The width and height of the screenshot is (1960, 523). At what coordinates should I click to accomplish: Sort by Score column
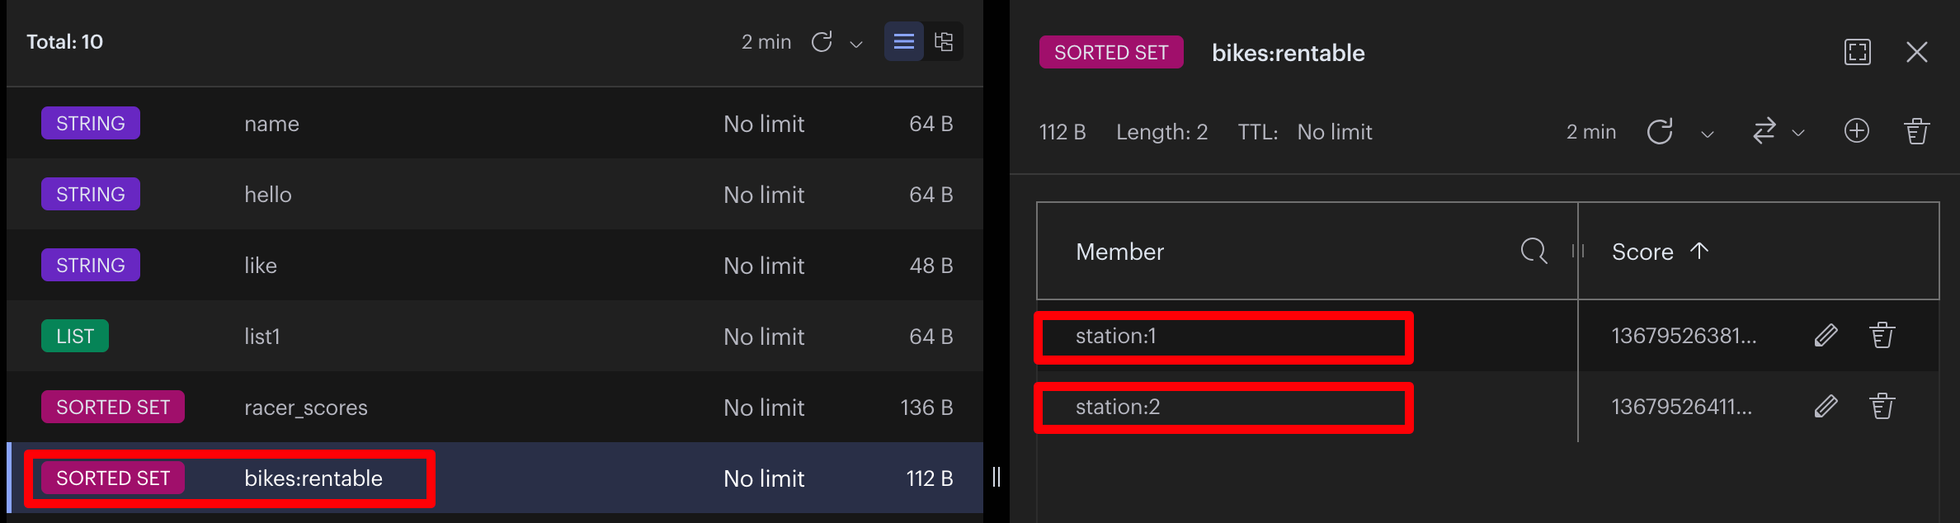coord(1660,252)
